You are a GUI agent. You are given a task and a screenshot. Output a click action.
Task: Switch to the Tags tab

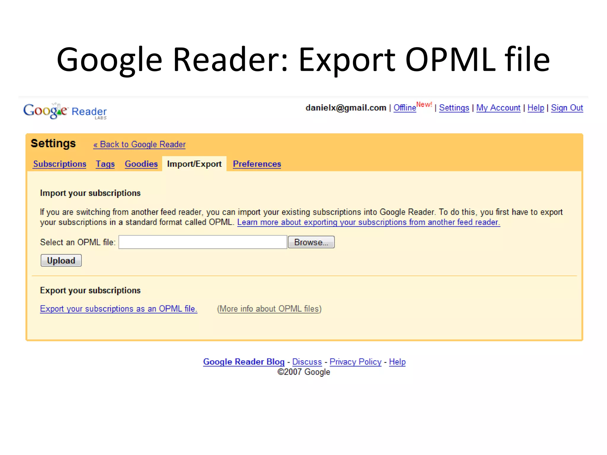click(105, 164)
